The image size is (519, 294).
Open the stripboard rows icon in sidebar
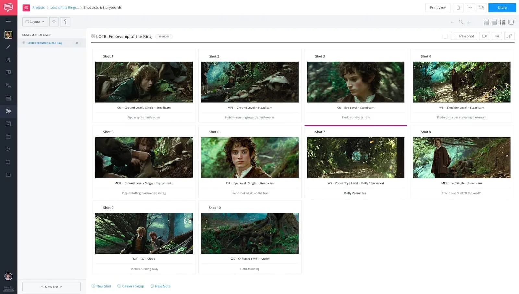pyautogui.click(x=8, y=98)
